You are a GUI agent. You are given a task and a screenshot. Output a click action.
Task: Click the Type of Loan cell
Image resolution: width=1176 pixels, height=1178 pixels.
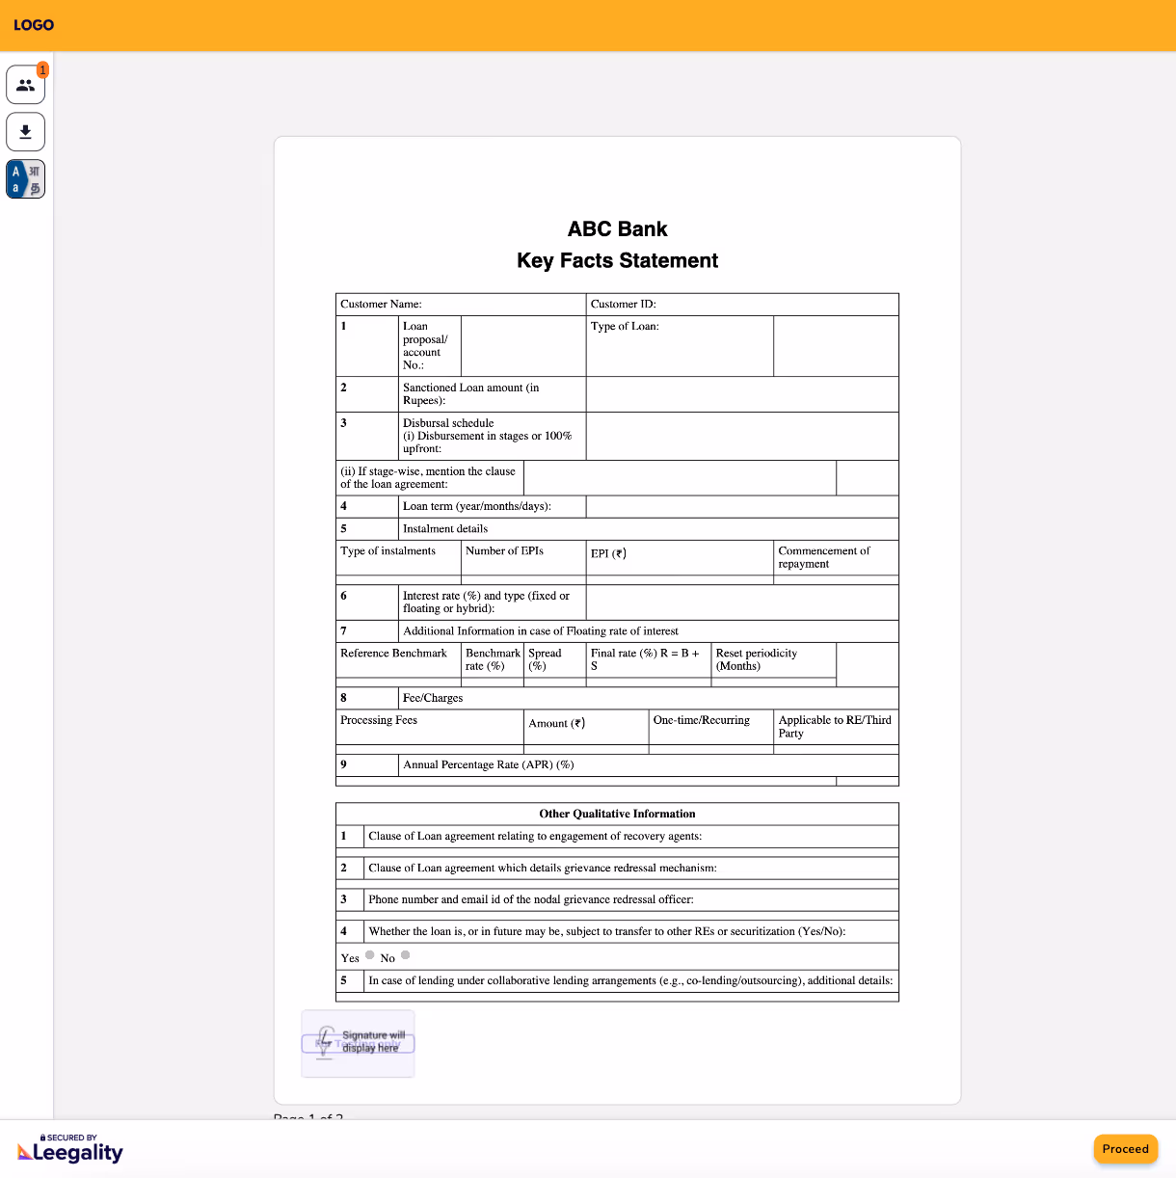pyautogui.click(x=680, y=346)
